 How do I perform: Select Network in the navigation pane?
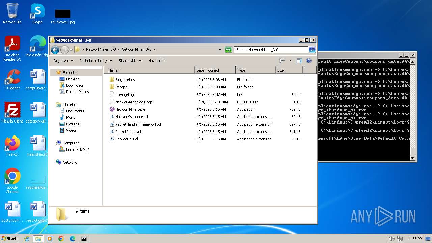(x=70, y=162)
